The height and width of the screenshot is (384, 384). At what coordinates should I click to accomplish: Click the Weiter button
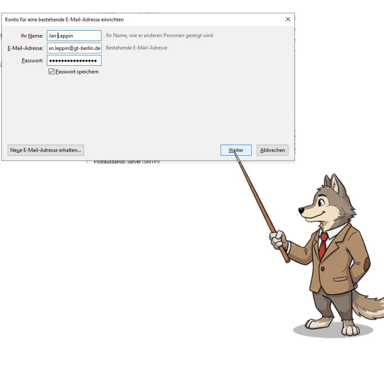pos(236,150)
